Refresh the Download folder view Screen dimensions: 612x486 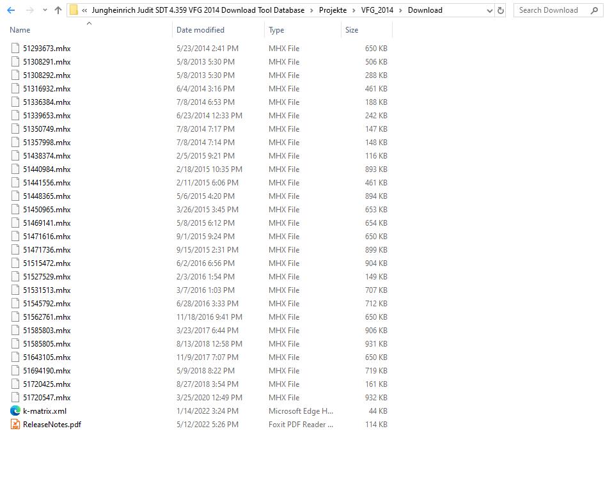[x=499, y=10]
